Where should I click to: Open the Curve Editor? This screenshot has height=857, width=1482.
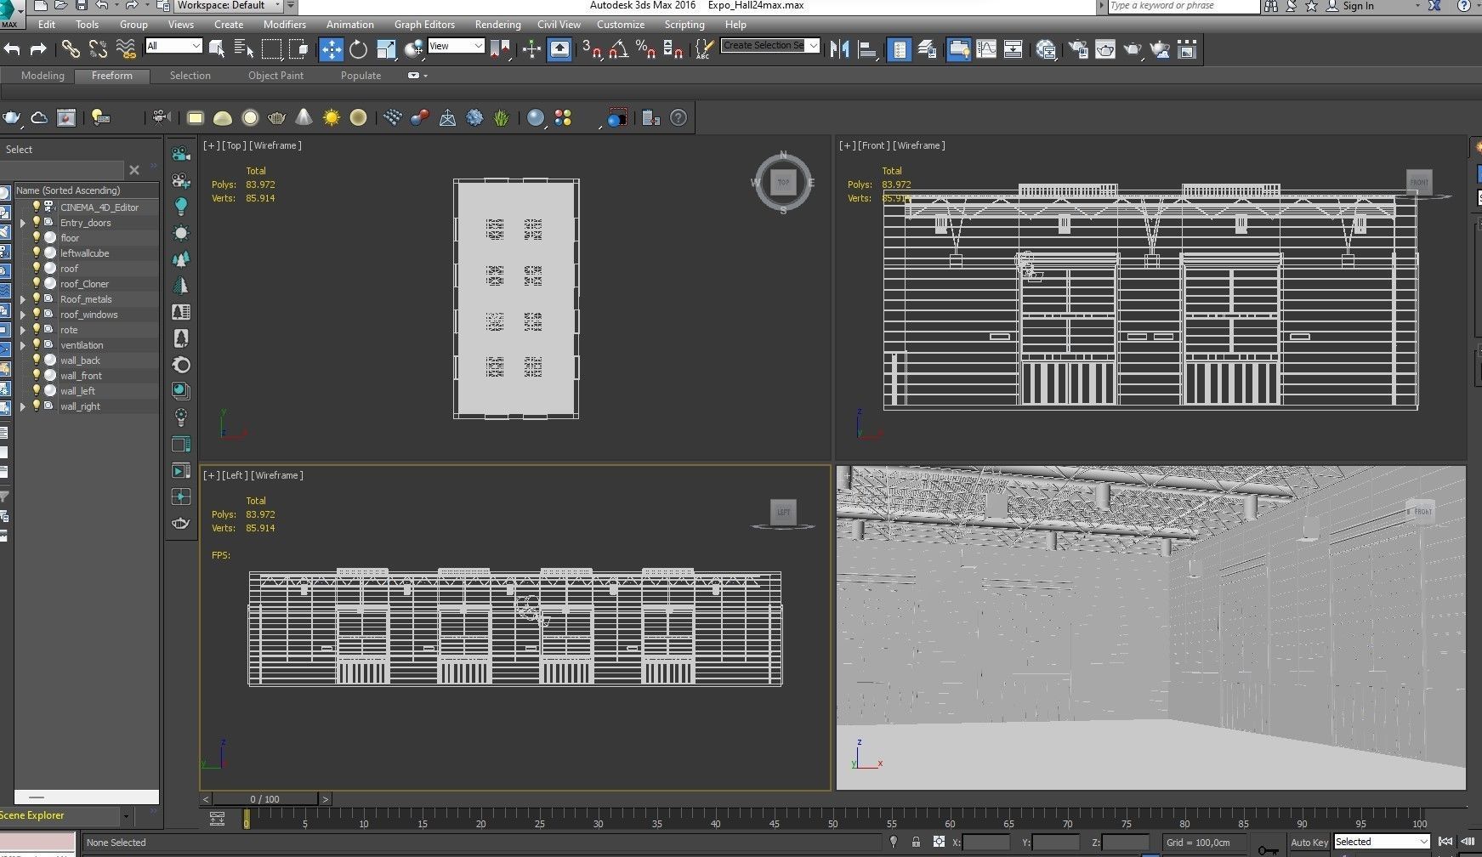[986, 49]
